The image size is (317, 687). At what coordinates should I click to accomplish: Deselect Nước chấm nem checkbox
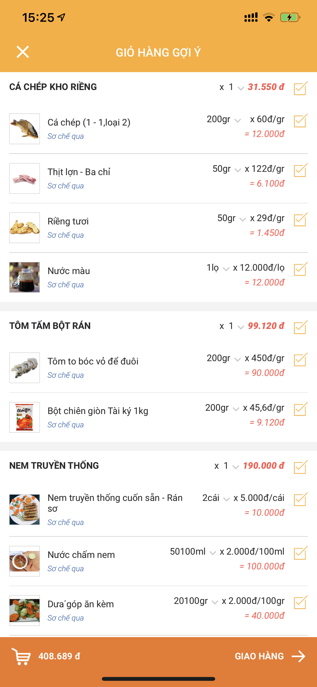pos(300,553)
